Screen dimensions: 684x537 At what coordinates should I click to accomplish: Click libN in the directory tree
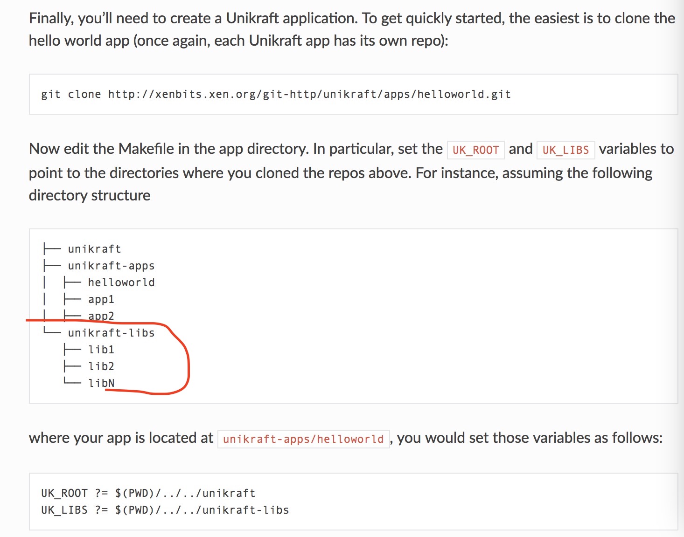101,383
